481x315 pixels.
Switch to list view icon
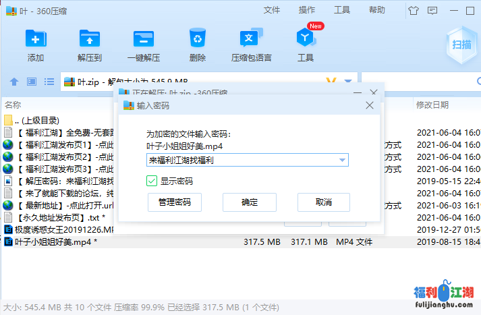49,82
